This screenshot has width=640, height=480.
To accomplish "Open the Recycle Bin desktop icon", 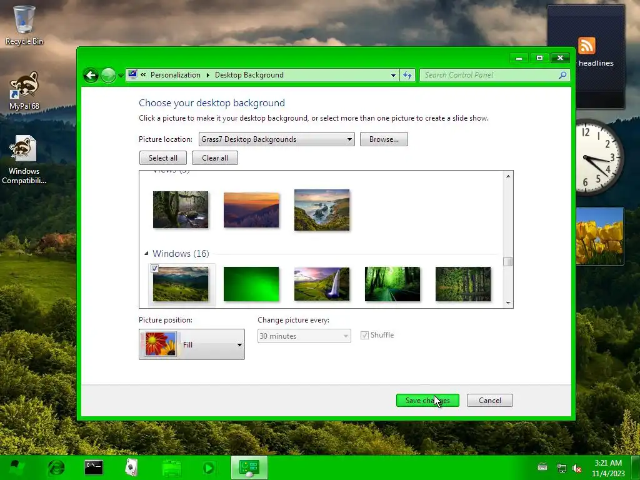I will coord(24,25).
